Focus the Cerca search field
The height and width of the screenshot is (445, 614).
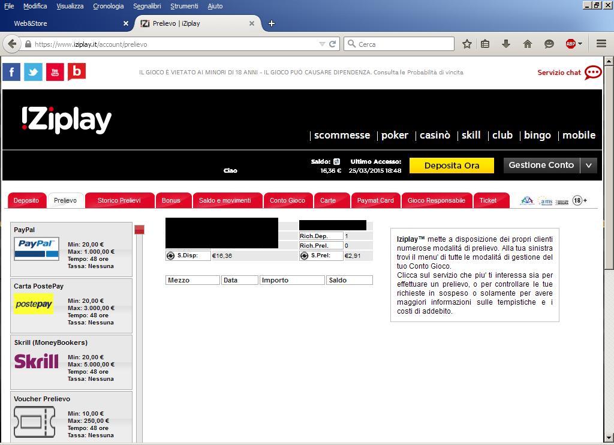(399, 44)
